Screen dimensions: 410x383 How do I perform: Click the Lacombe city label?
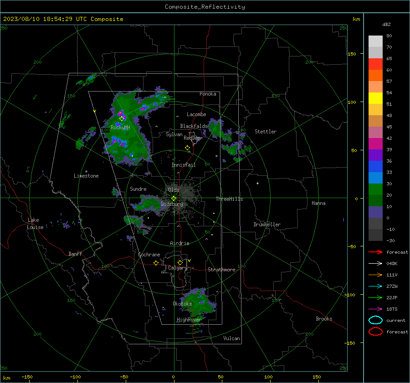click(196, 114)
